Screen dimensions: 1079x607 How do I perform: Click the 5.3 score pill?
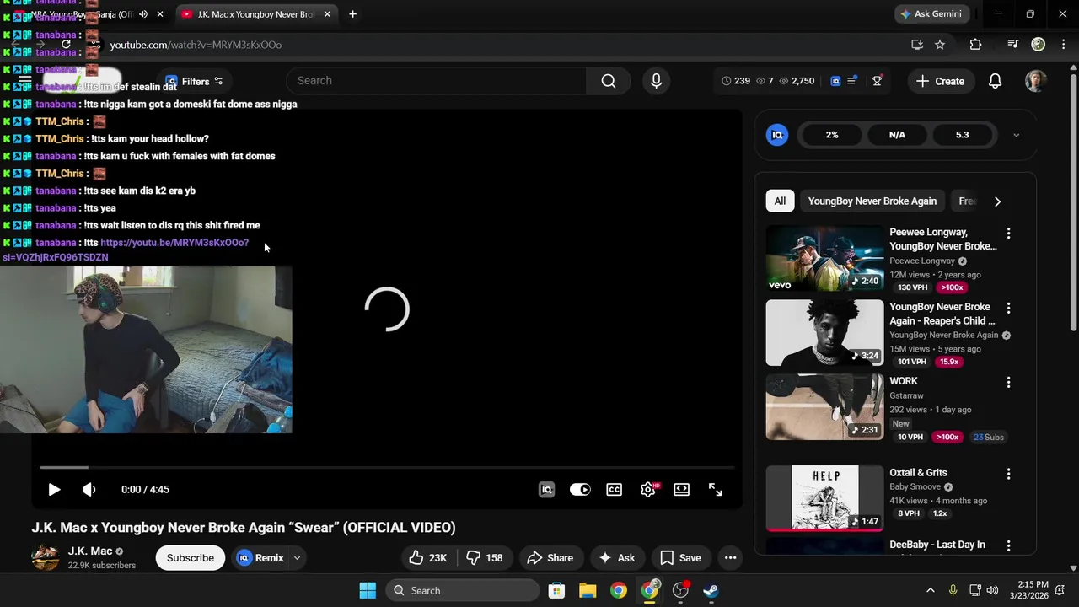tap(962, 135)
